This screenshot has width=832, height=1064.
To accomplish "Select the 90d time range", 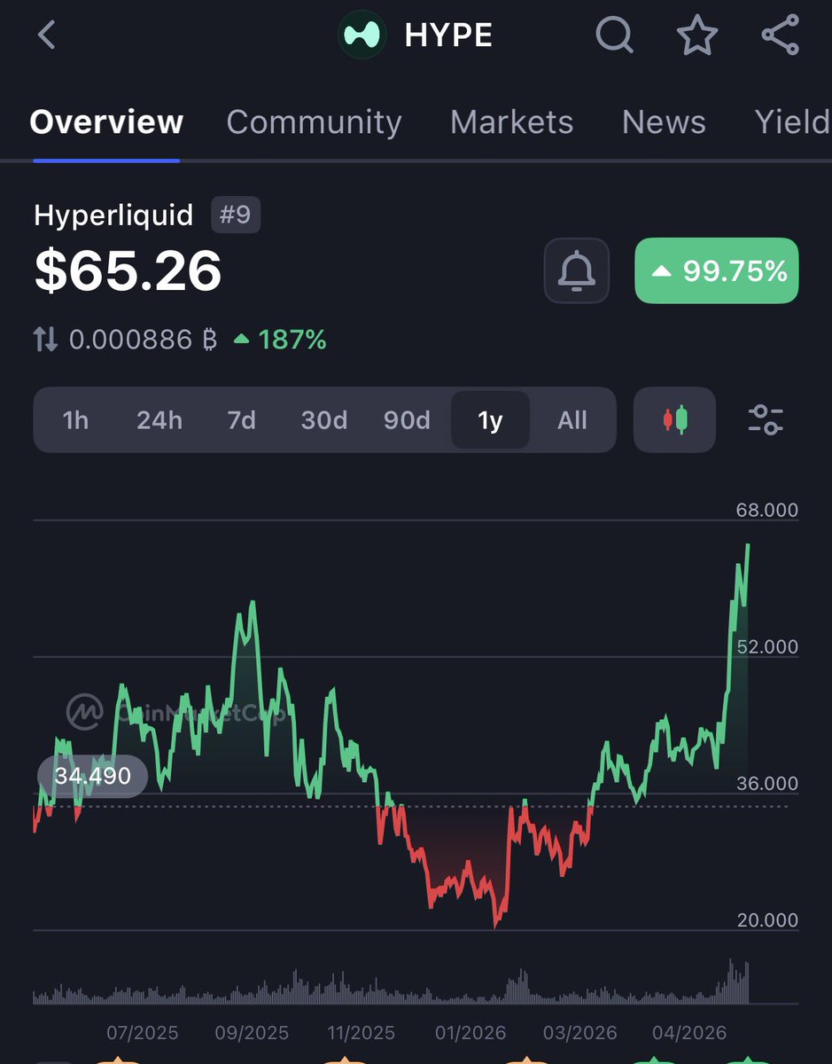I will click(x=407, y=419).
